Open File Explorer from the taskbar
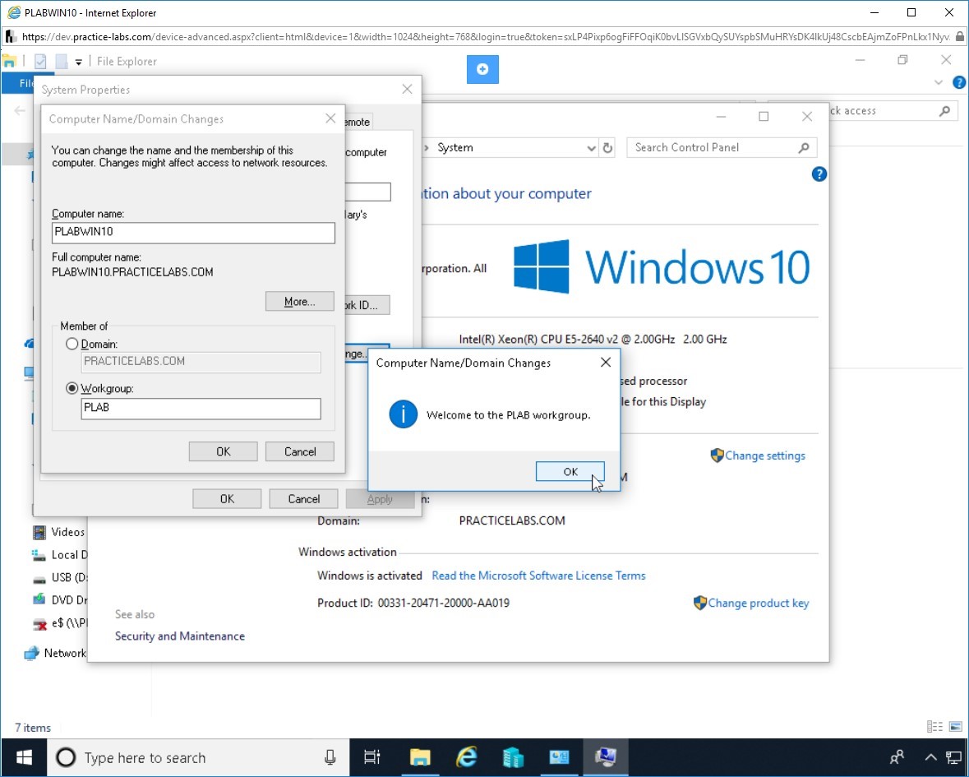This screenshot has width=969, height=777. (420, 757)
